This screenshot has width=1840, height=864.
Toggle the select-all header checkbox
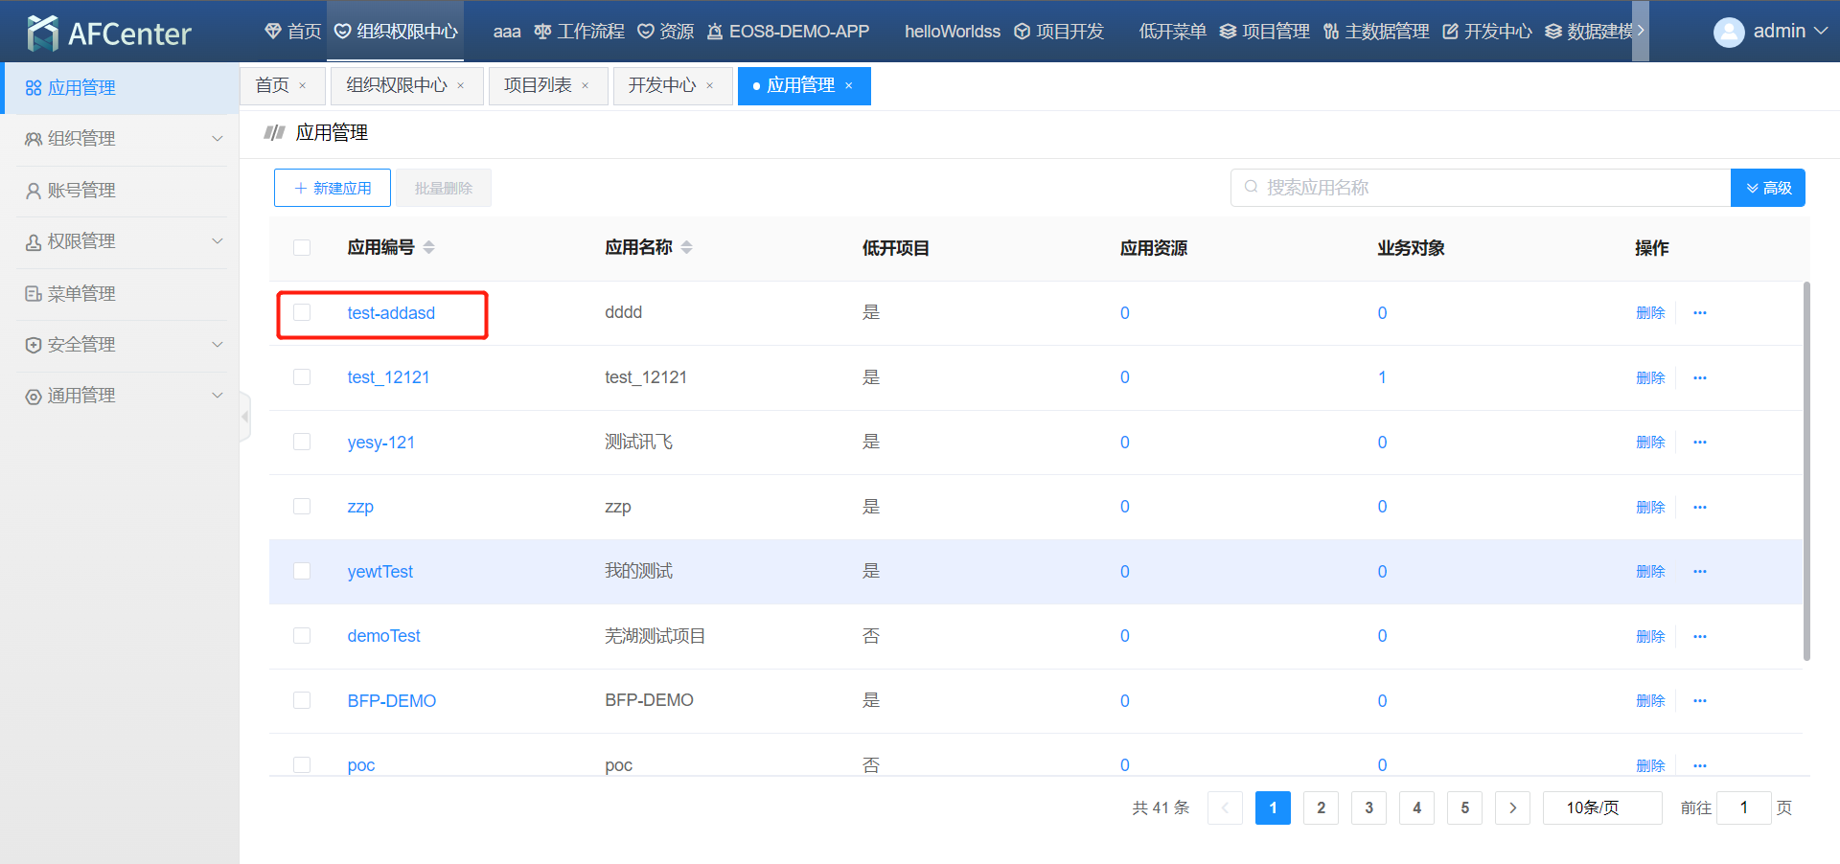(x=302, y=247)
